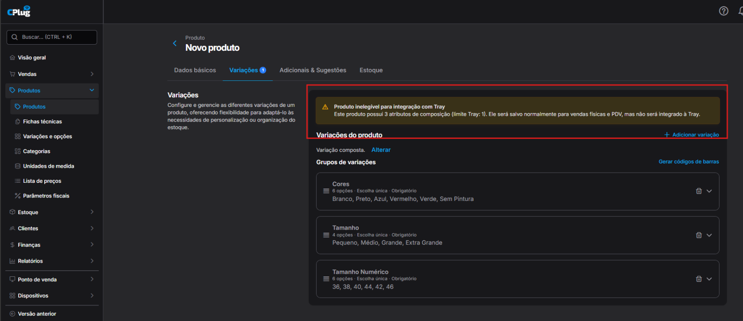Click the Relatórios chart icon
743x321 pixels.
click(x=12, y=261)
